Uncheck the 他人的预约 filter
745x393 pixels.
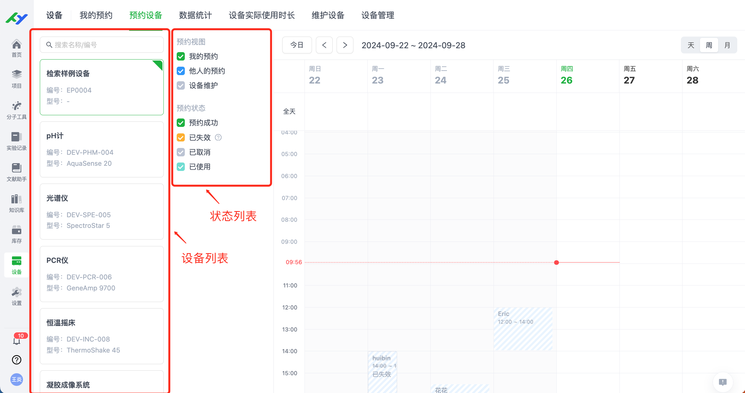pyautogui.click(x=181, y=71)
